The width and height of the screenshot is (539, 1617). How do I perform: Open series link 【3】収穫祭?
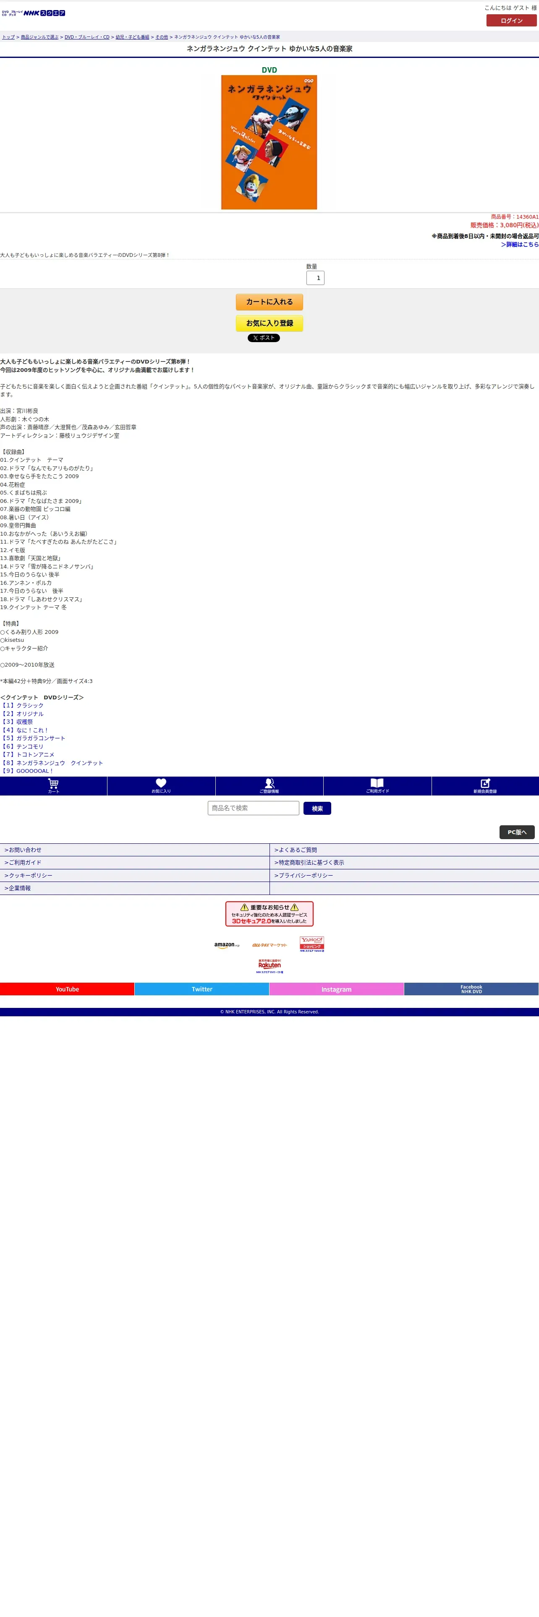coord(16,722)
